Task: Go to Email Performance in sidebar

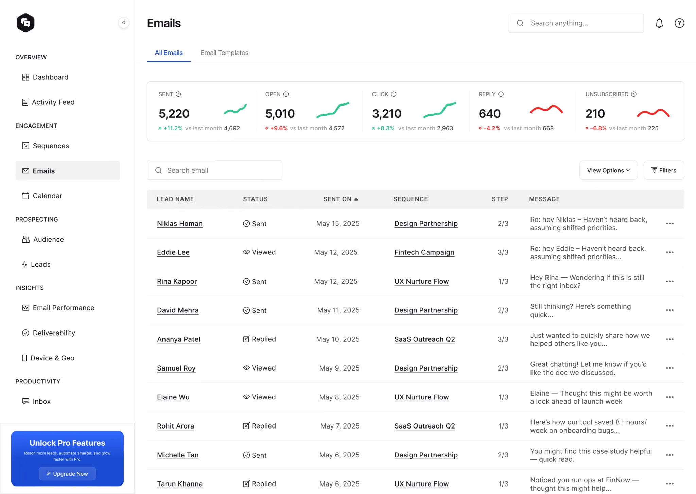Action: click(x=63, y=308)
